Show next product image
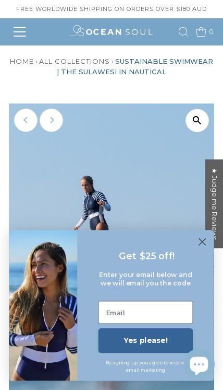The image size is (223, 390). (x=51, y=120)
